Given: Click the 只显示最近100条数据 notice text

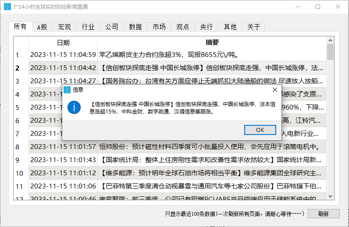Looking at the screenshot, I should pos(235,214).
